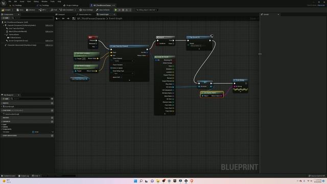This screenshot has height=184, width=327.
Task: Select ConstructionScript function in My Blueprint
Action: (12, 114)
